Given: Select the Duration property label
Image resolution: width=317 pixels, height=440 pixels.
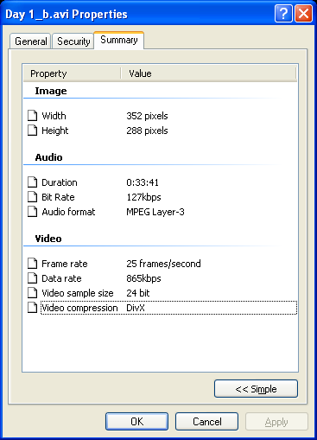Looking at the screenshot, I should click(x=60, y=182).
